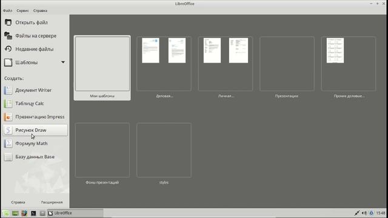388x218 pixels.
Task: Launch the browser from the taskbar
Action: click(x=24, y=213)
